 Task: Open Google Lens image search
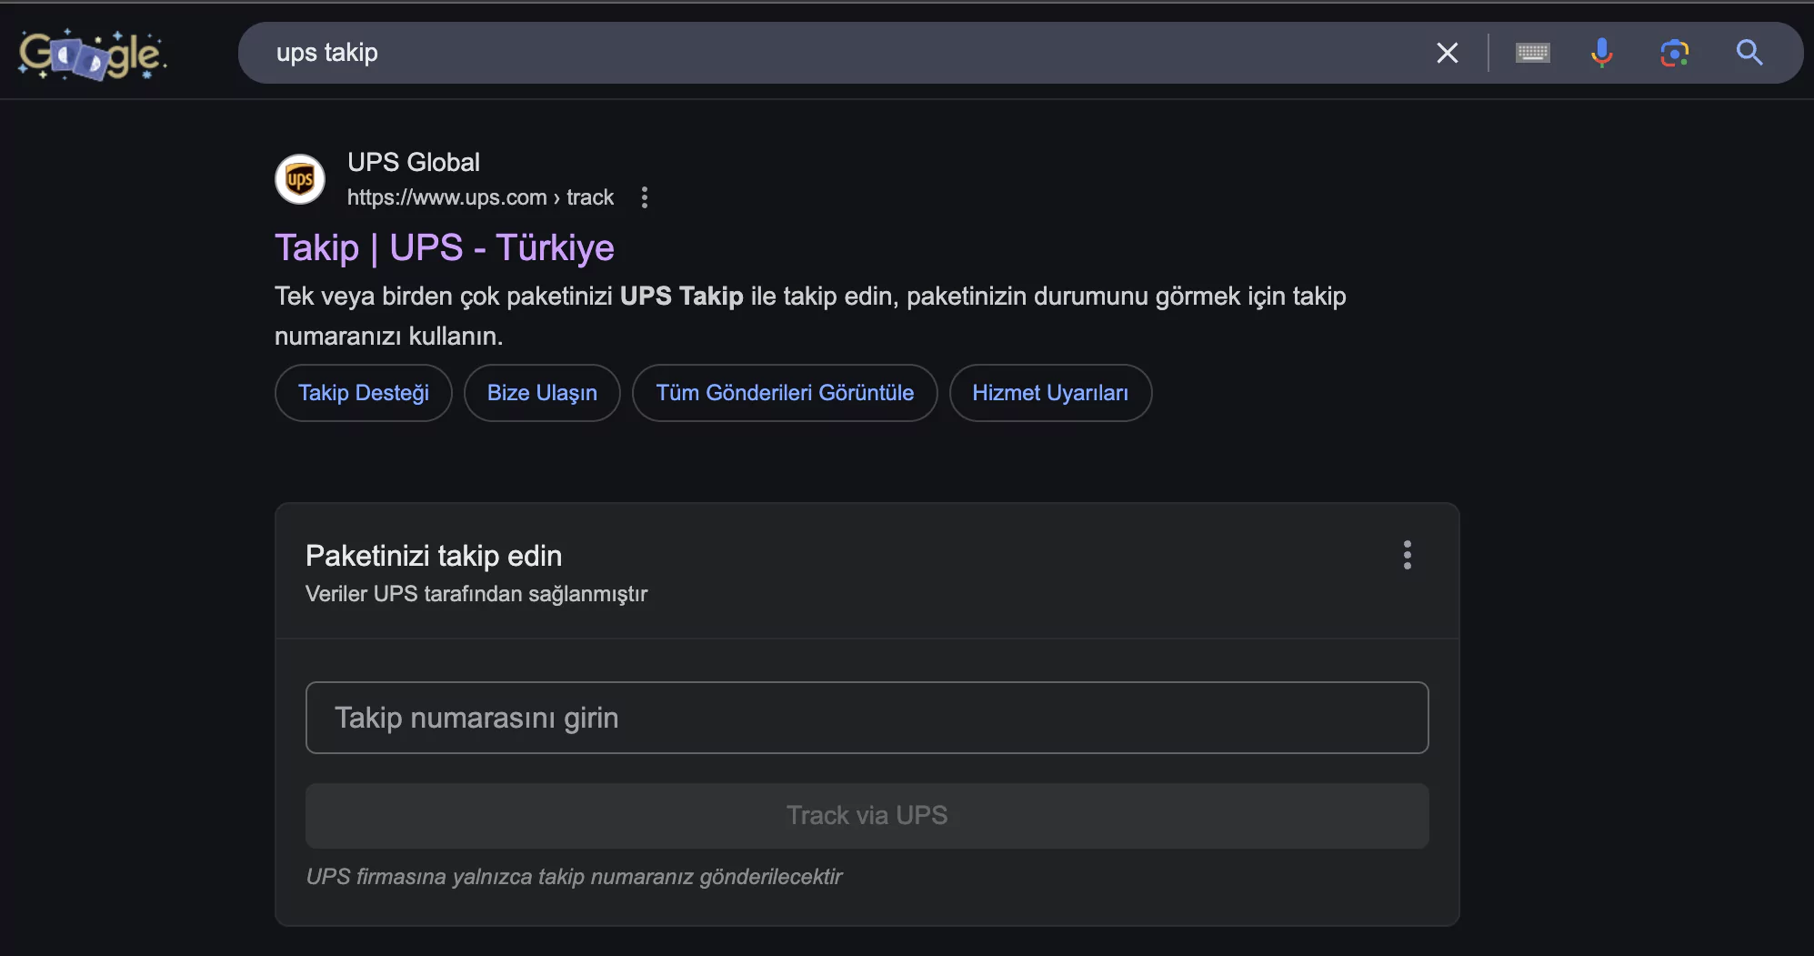(x=1676, y=53)
